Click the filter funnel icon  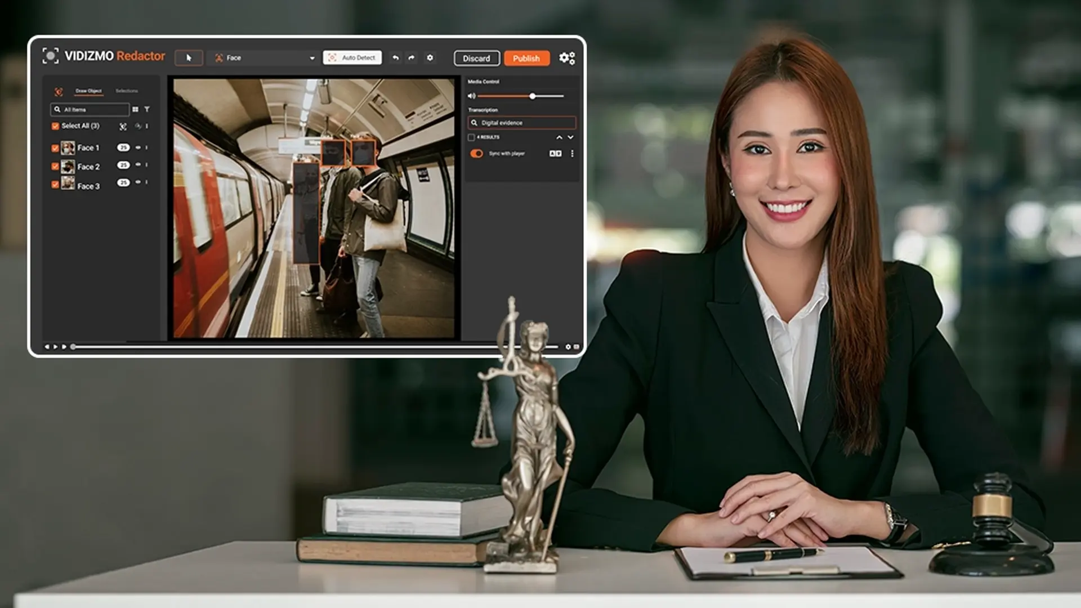click(147, 109)
